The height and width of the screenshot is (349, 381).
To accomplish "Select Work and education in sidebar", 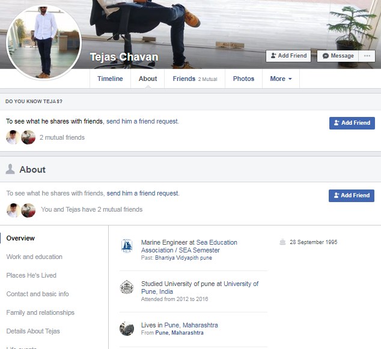I will point(34,257).
